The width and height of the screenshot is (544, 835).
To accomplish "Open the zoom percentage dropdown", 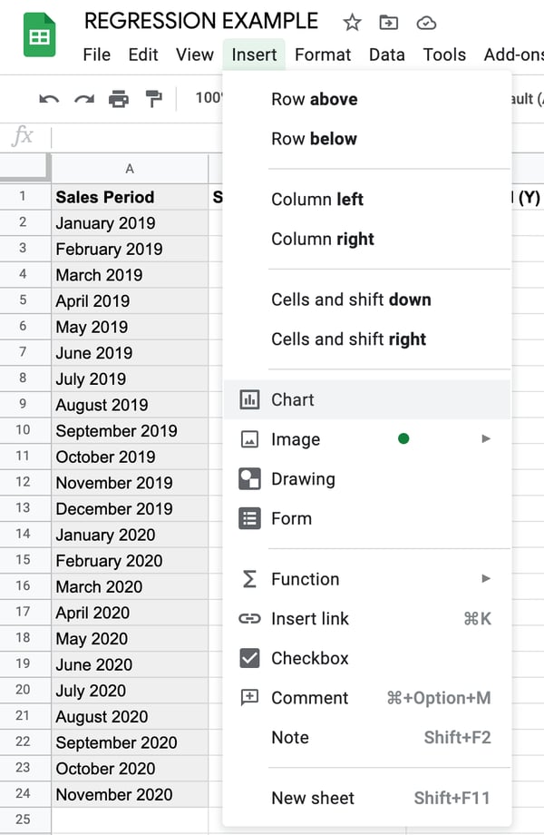I will [x=208, y=98].
